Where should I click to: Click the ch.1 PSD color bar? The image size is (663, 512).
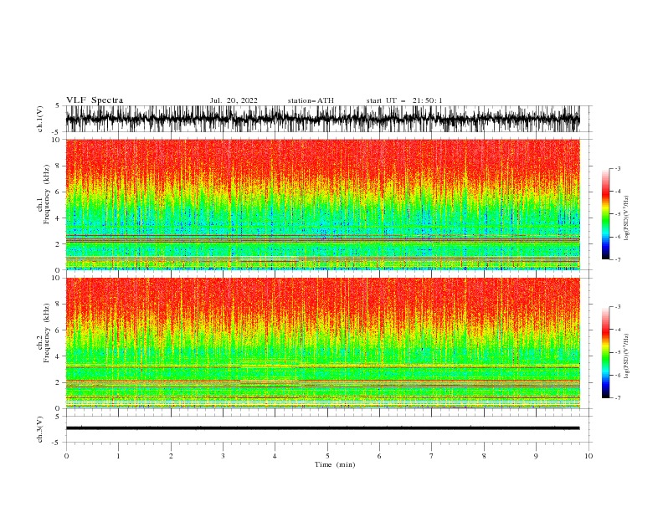[605, 214]
